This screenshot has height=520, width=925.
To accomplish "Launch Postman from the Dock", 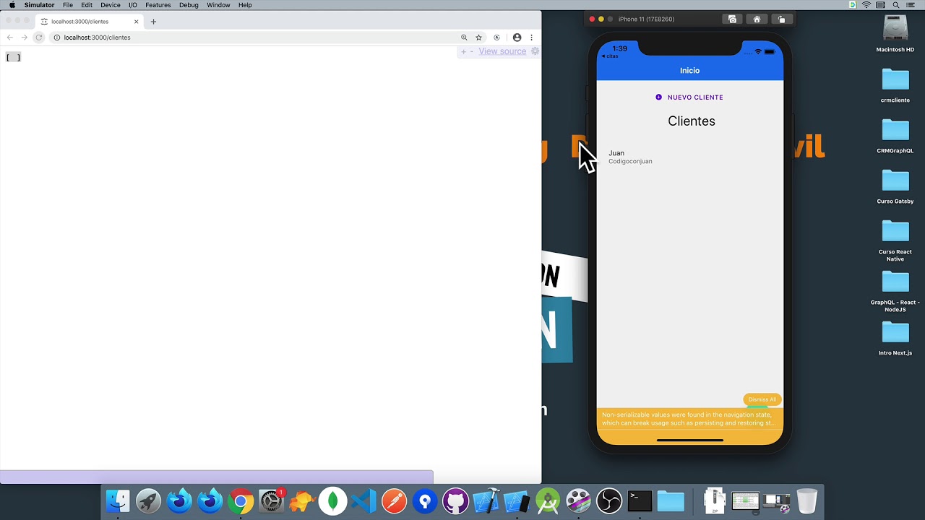I will click(395, 500).
